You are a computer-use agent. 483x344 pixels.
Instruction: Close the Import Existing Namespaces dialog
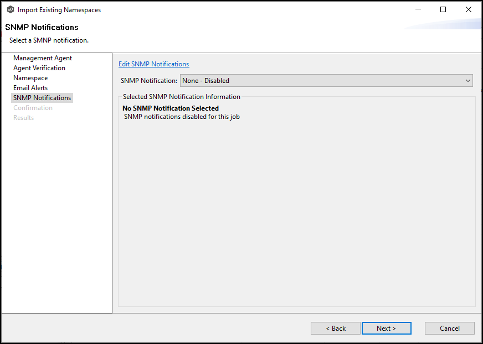click(x=468, y=9)
